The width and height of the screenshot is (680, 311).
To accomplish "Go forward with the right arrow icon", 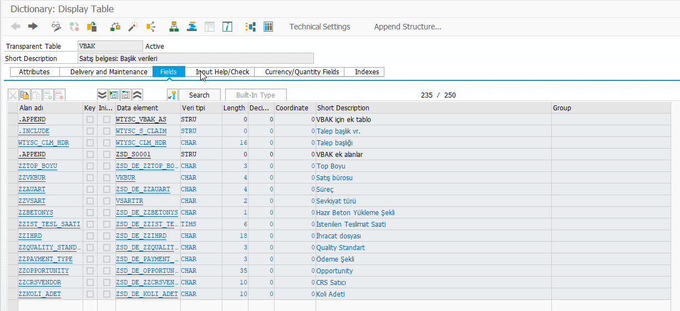I will coord(33,27).
